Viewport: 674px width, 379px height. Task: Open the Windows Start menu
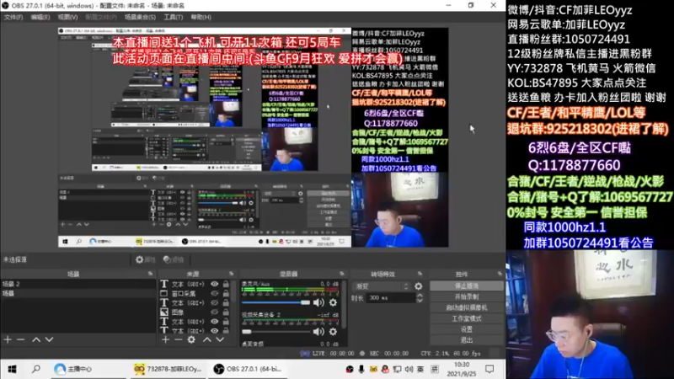pos(12,369)
